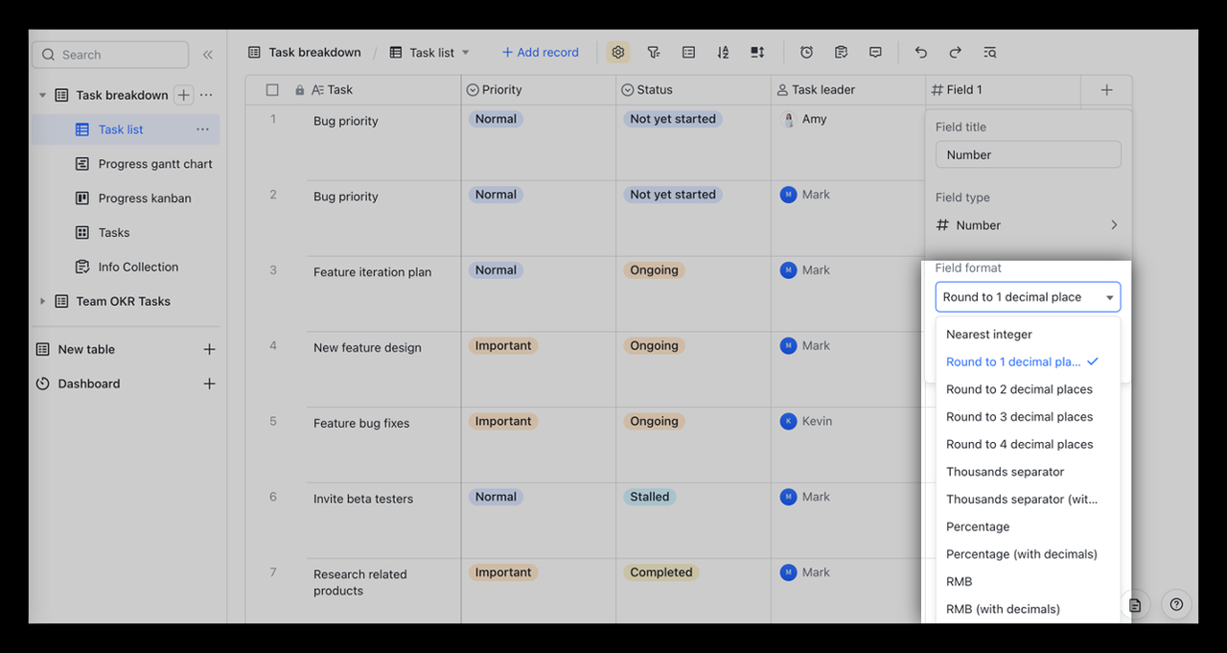Collapse the sidebar with double chevron

pos(207,55)
